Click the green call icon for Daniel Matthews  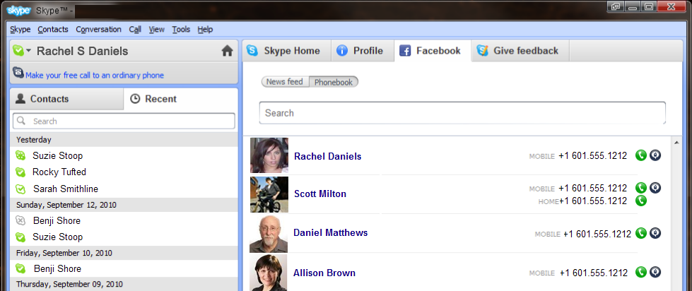point(641,233)
